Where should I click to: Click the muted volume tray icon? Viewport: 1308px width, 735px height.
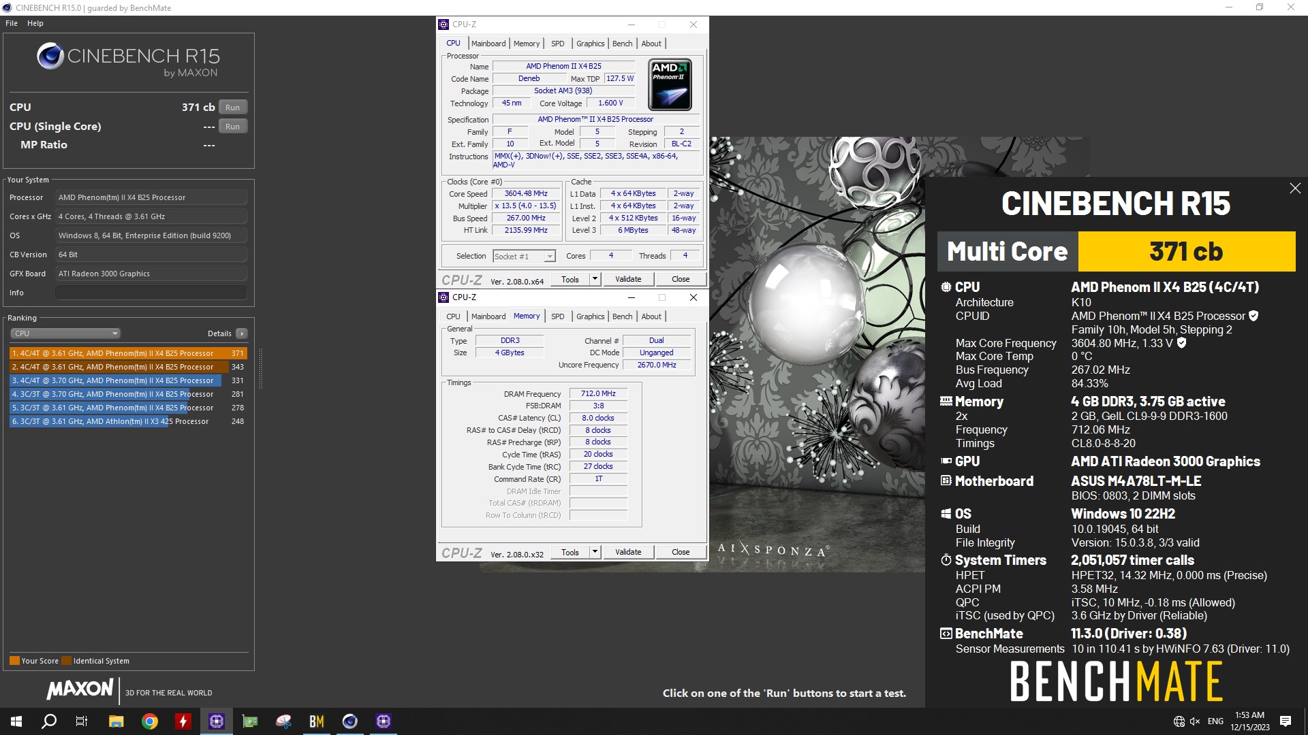[1196, 721]
